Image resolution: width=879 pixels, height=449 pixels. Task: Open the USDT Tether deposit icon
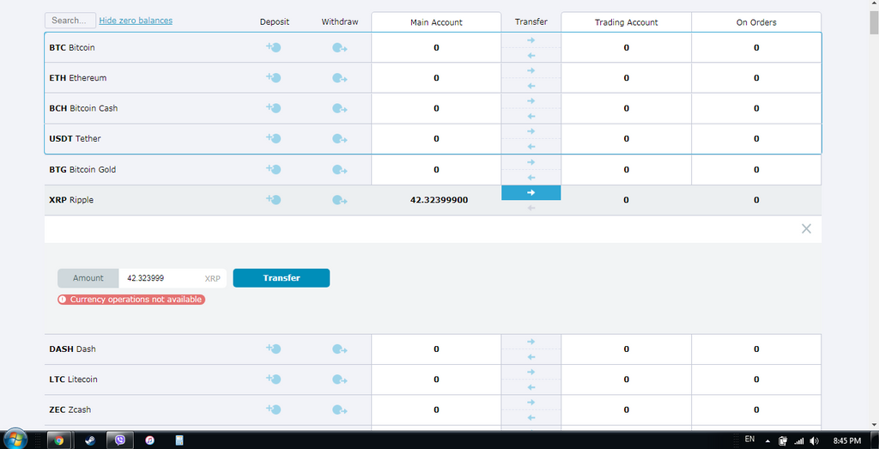click(x=273, y=138)
